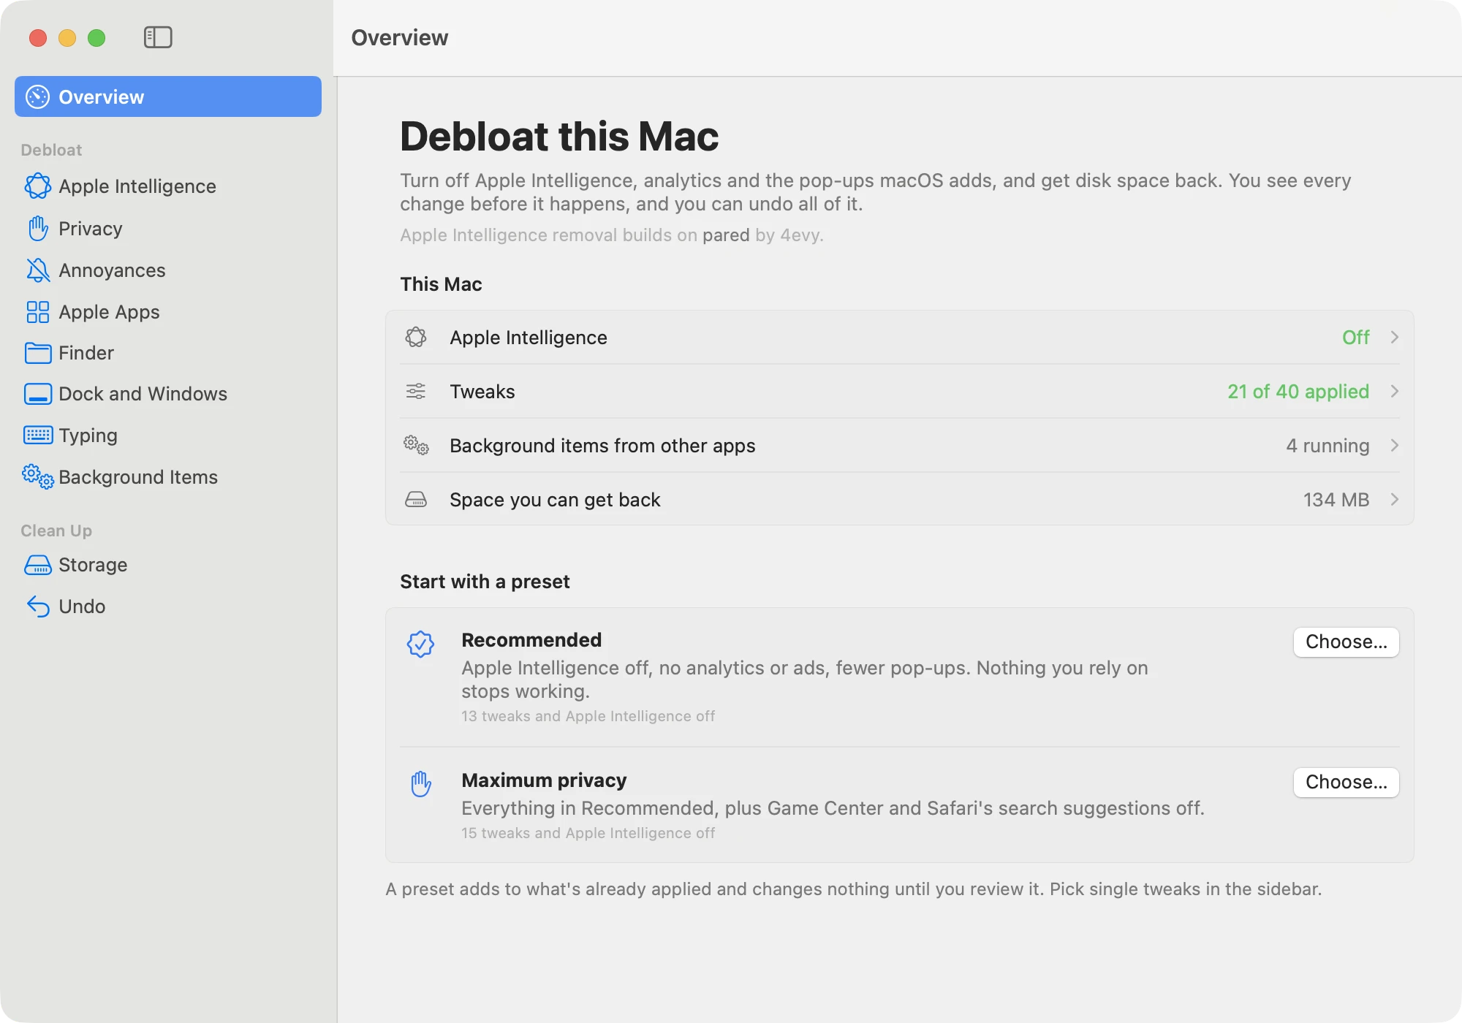The height and width of the screenshot is (1023, 1462).
Task: Click the Apple Intelligence sidebar icon
Action: (x=38, y=186)
